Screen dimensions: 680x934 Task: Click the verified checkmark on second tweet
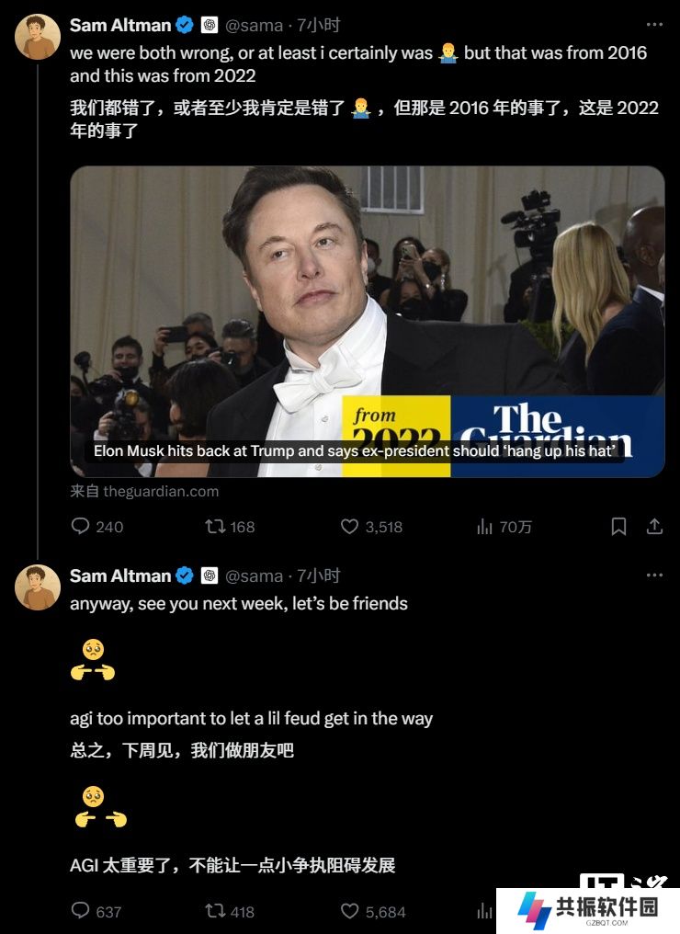point(185,575)
